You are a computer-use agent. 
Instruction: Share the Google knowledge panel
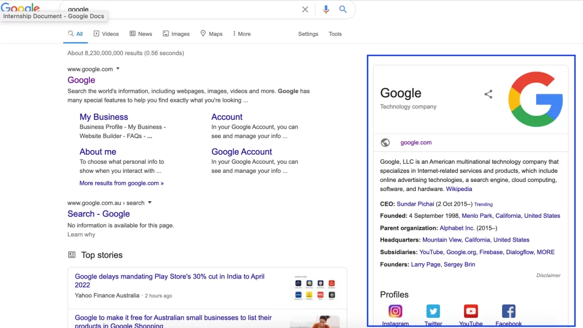(488, 94)
